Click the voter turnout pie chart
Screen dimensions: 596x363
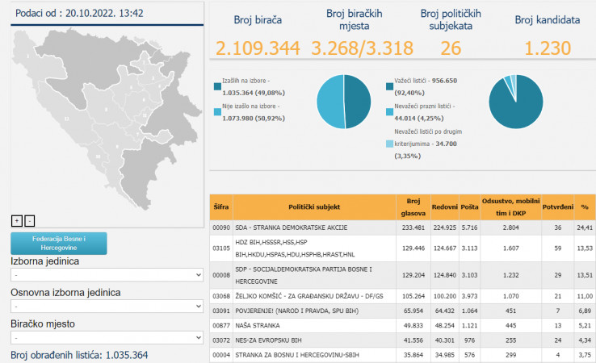(x=343, y=102)
